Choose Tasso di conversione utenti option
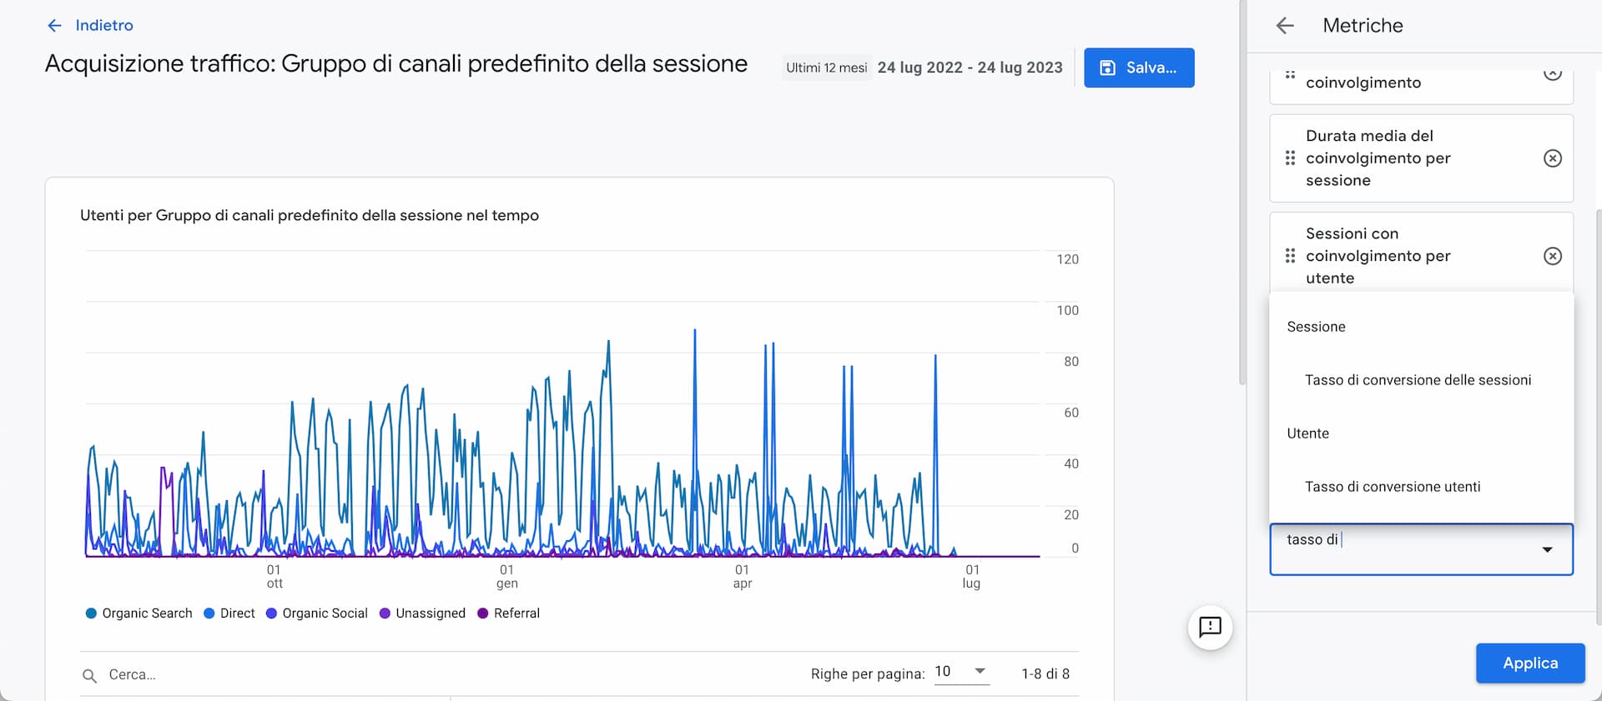This screenshot has height=701, width=1602. tap(1393, 487)
